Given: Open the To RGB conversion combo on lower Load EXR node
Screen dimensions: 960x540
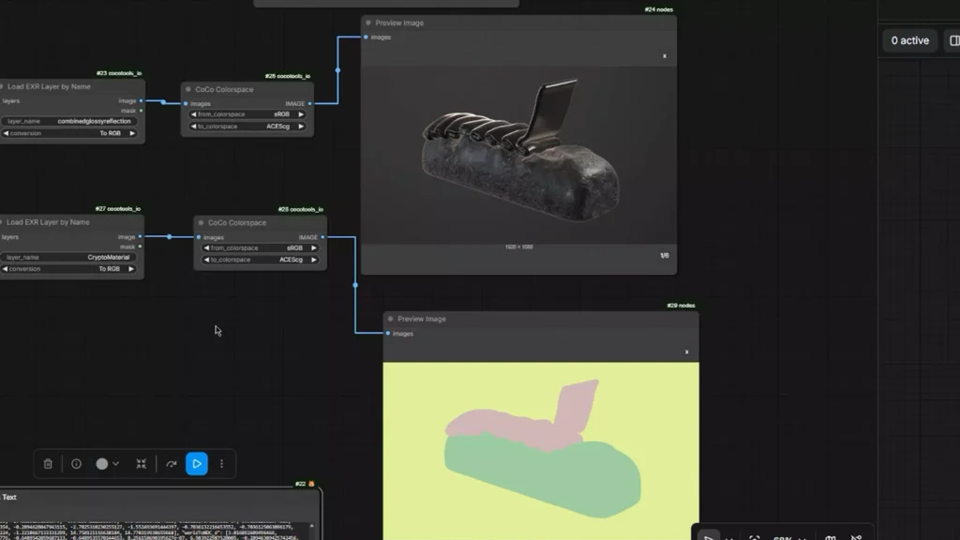Looking at the screenshot, I should (x=67, y=269).
